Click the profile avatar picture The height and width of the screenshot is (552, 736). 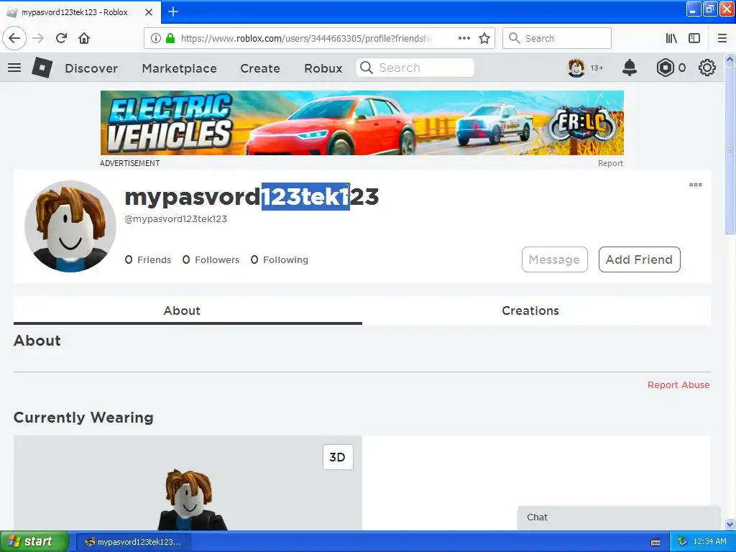pyautogui.click(x=70, y=226)
